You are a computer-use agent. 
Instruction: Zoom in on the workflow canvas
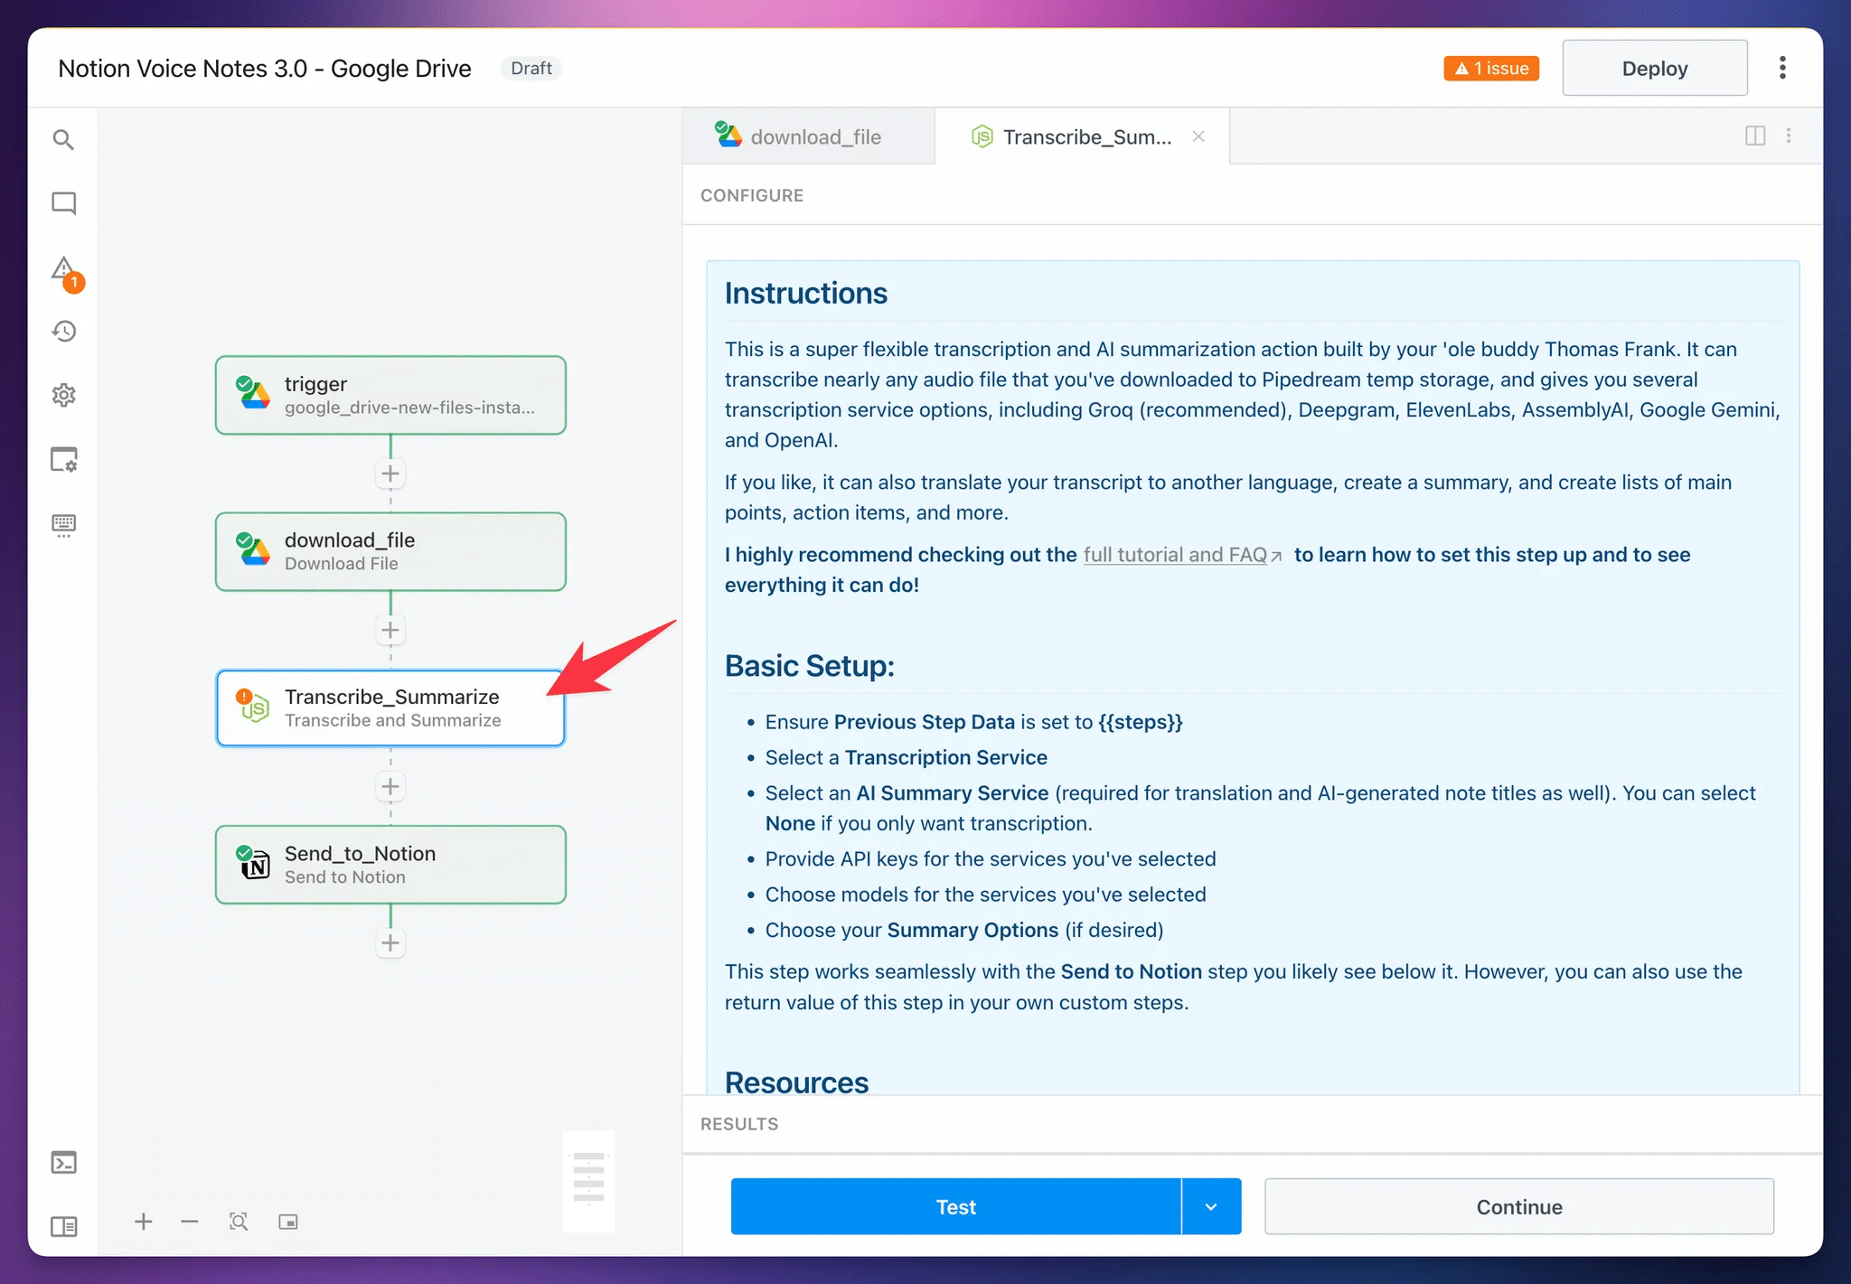[144, 1222]
